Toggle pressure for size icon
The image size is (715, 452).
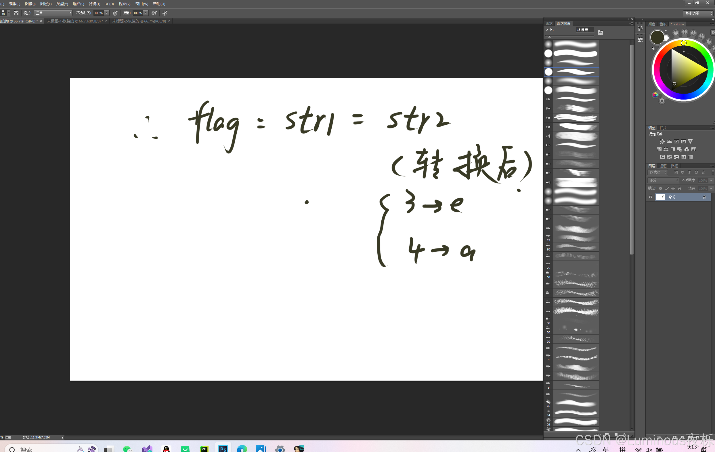click(x=165, y=13)
